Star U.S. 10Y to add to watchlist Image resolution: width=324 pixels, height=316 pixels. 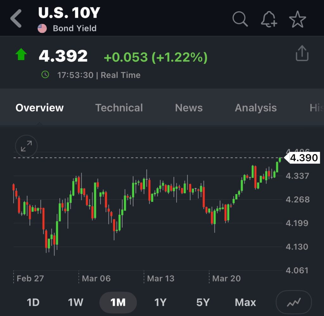[x=297, y=19]
